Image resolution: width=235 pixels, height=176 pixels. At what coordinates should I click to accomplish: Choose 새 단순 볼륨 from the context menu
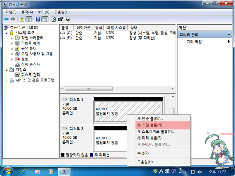150,118
